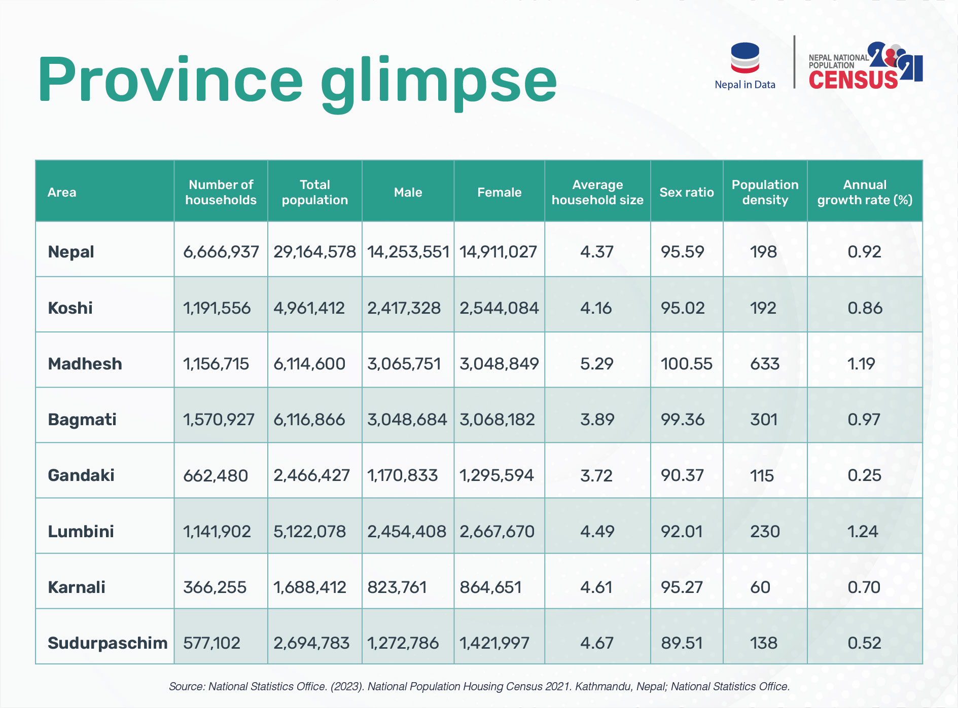Select the 'Sudurpaschim' row label
Screen dimensions: 958x708
pos(108,643)
